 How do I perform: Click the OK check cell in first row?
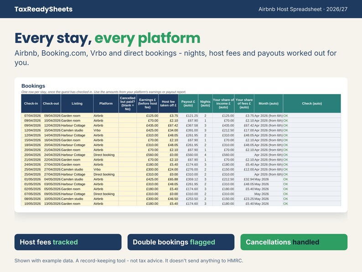point(312,115)
